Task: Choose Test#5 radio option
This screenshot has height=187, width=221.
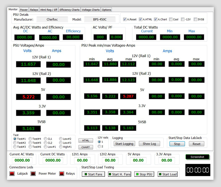Action: 30,143
